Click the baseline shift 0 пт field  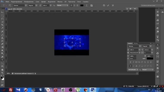pos(133,59)
